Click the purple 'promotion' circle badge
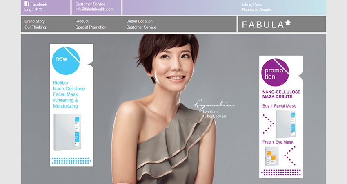 click(275, 72)
